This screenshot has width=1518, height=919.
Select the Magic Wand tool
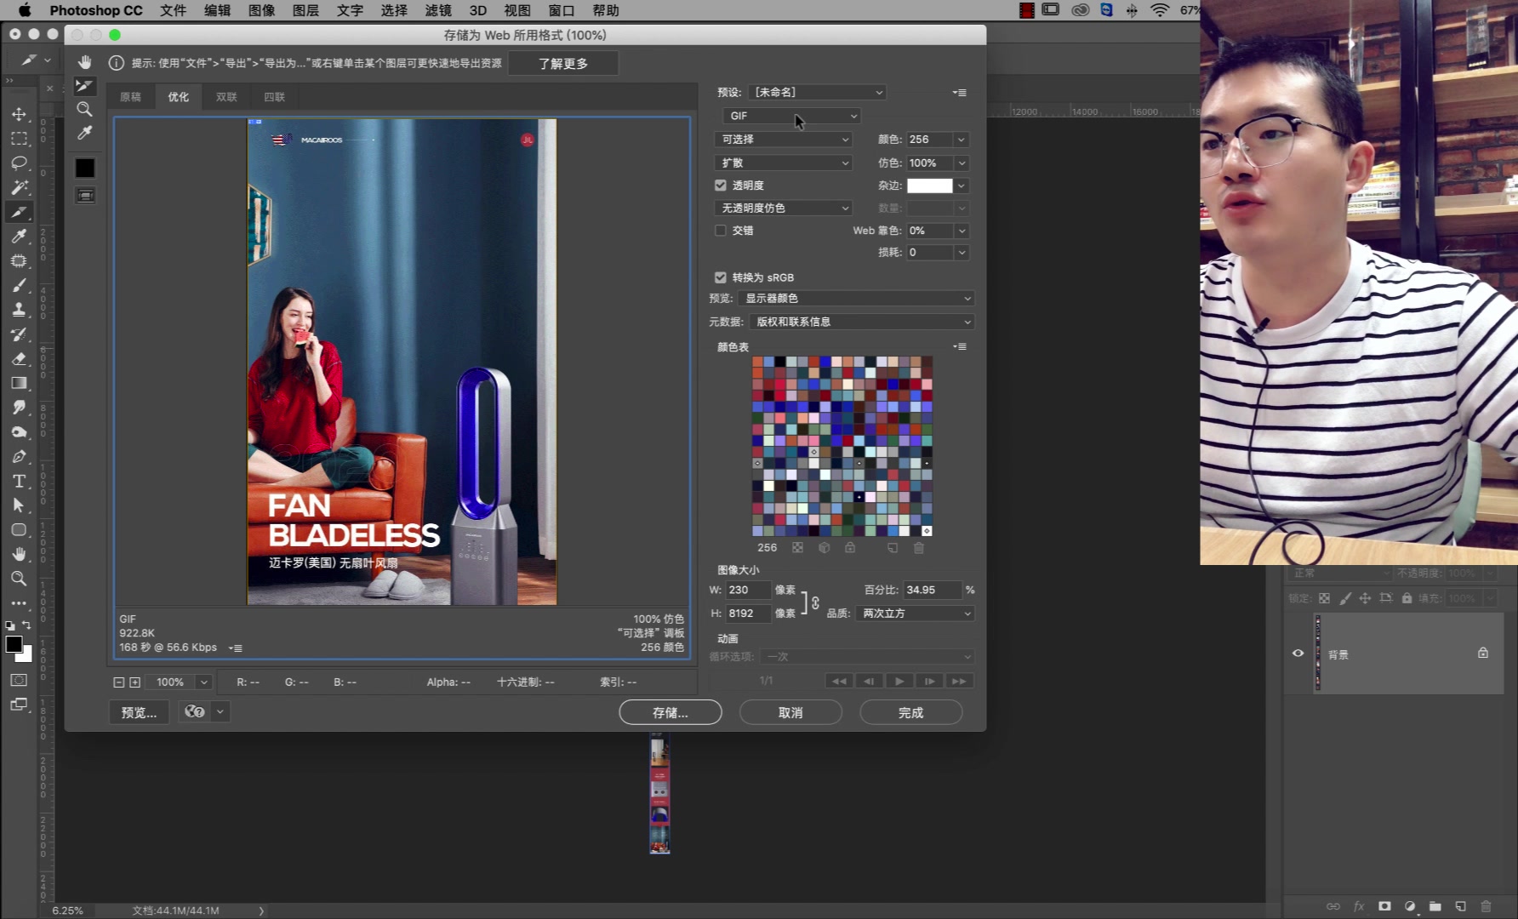(x=19, y=187)
